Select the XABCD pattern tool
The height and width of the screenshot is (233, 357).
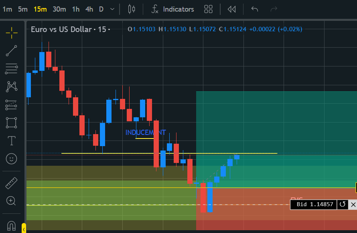12,86
